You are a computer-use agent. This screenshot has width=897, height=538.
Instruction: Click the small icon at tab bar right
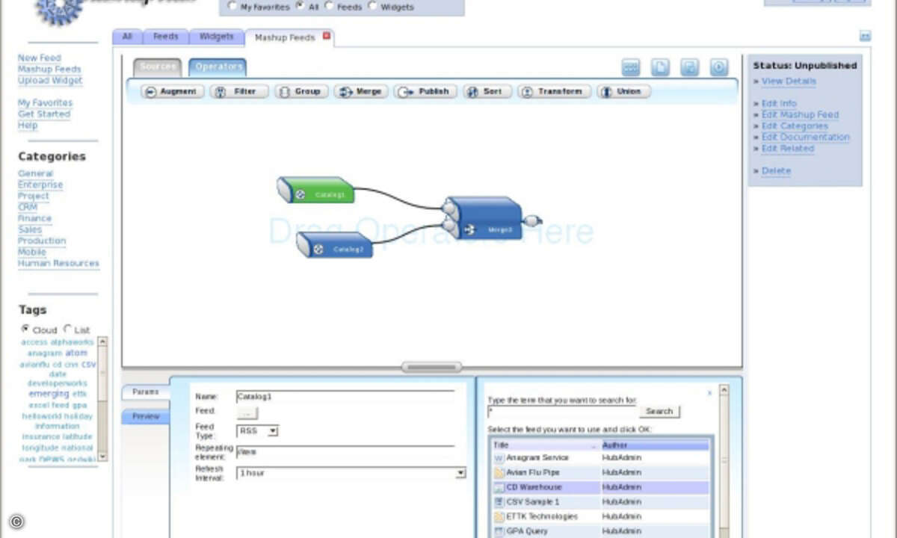tap(865, 35)
